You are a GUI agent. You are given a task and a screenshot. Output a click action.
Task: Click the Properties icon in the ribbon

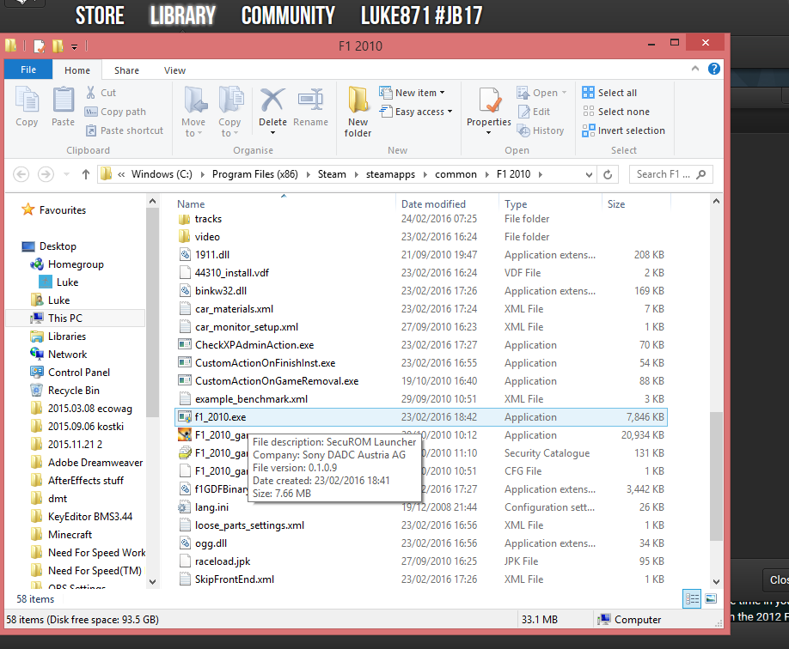click(x=489, y=100)
